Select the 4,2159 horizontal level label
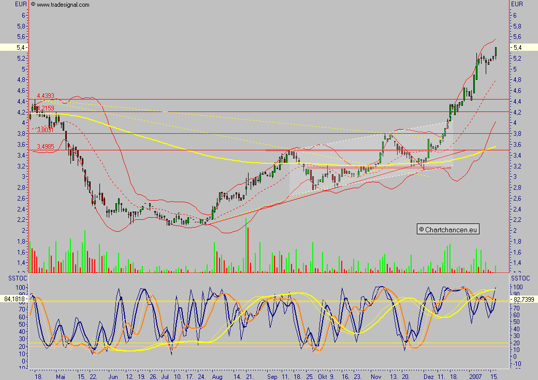Screen dimensions: 538x380 click(43, 108)
